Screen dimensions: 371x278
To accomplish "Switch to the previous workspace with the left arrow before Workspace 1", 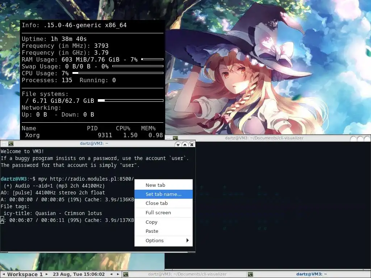I will click(4, 274).
